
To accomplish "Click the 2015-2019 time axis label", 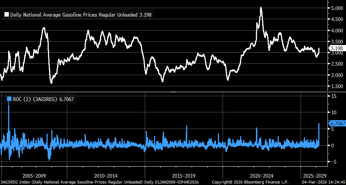I will (184, 176).
